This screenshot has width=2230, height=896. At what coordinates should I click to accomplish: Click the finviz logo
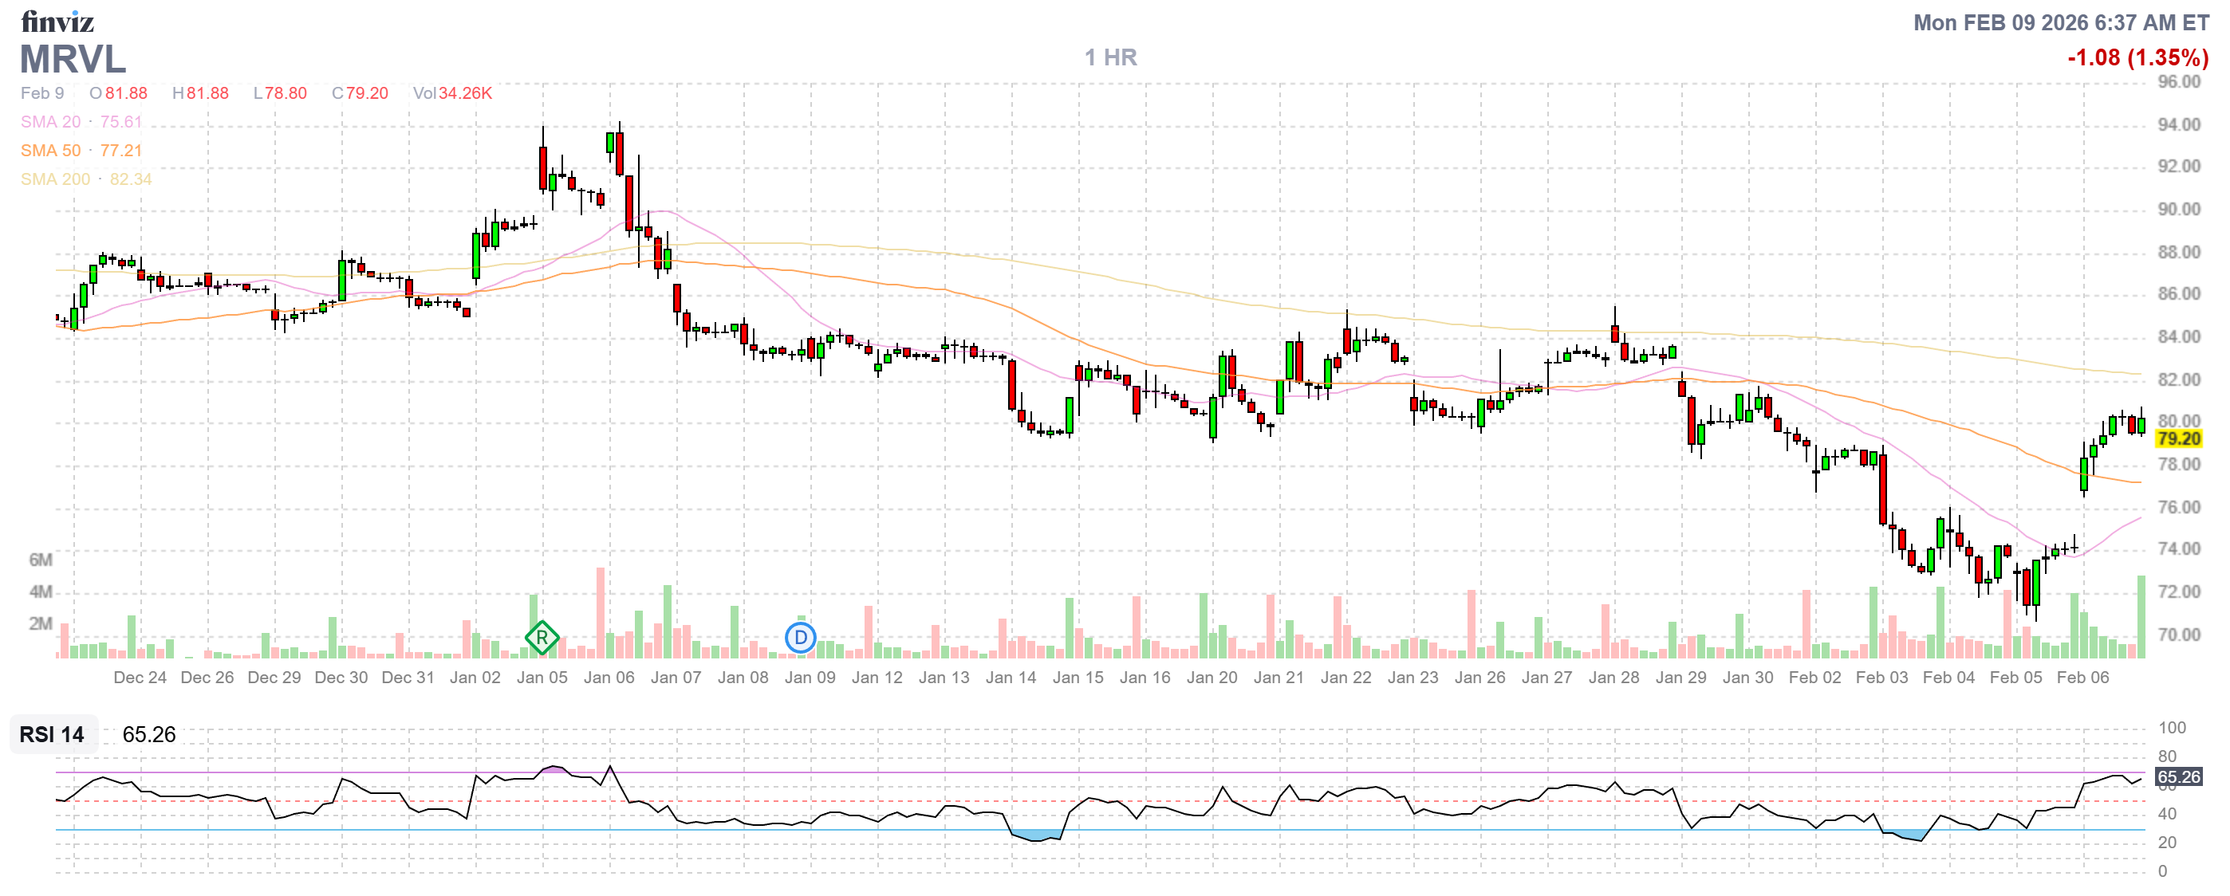coord(57,21)
